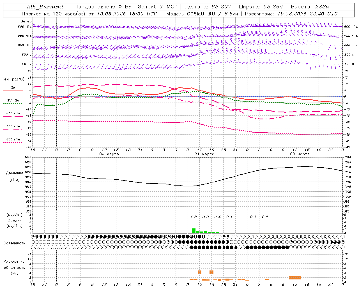The image size is (359, 287).
Task: Click the short-dash sample under legend "500 гПа"
Action: pos(13,142)
